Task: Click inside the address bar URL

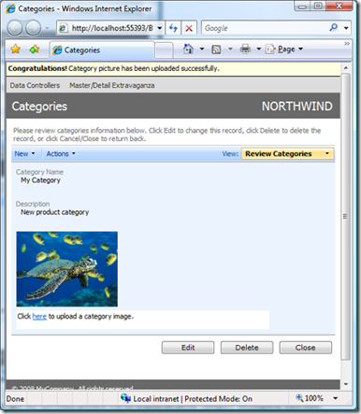Action: (x=112, y=28)
